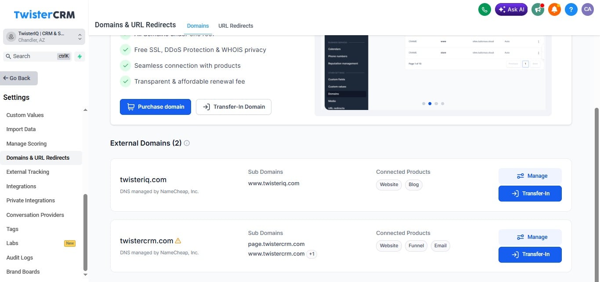
Task: Select the fourth carousel dot indicator
Action: tap(442, 104)
